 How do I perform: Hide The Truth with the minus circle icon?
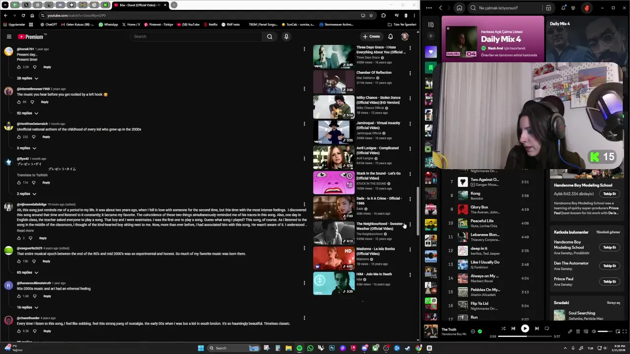(473, 331)
